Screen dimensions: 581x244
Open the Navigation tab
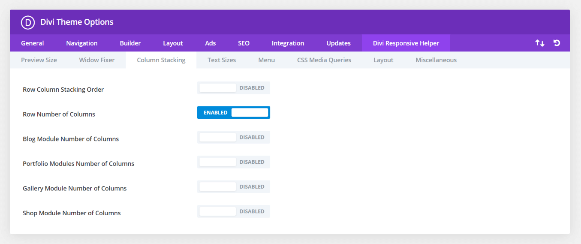click(82, 43)
